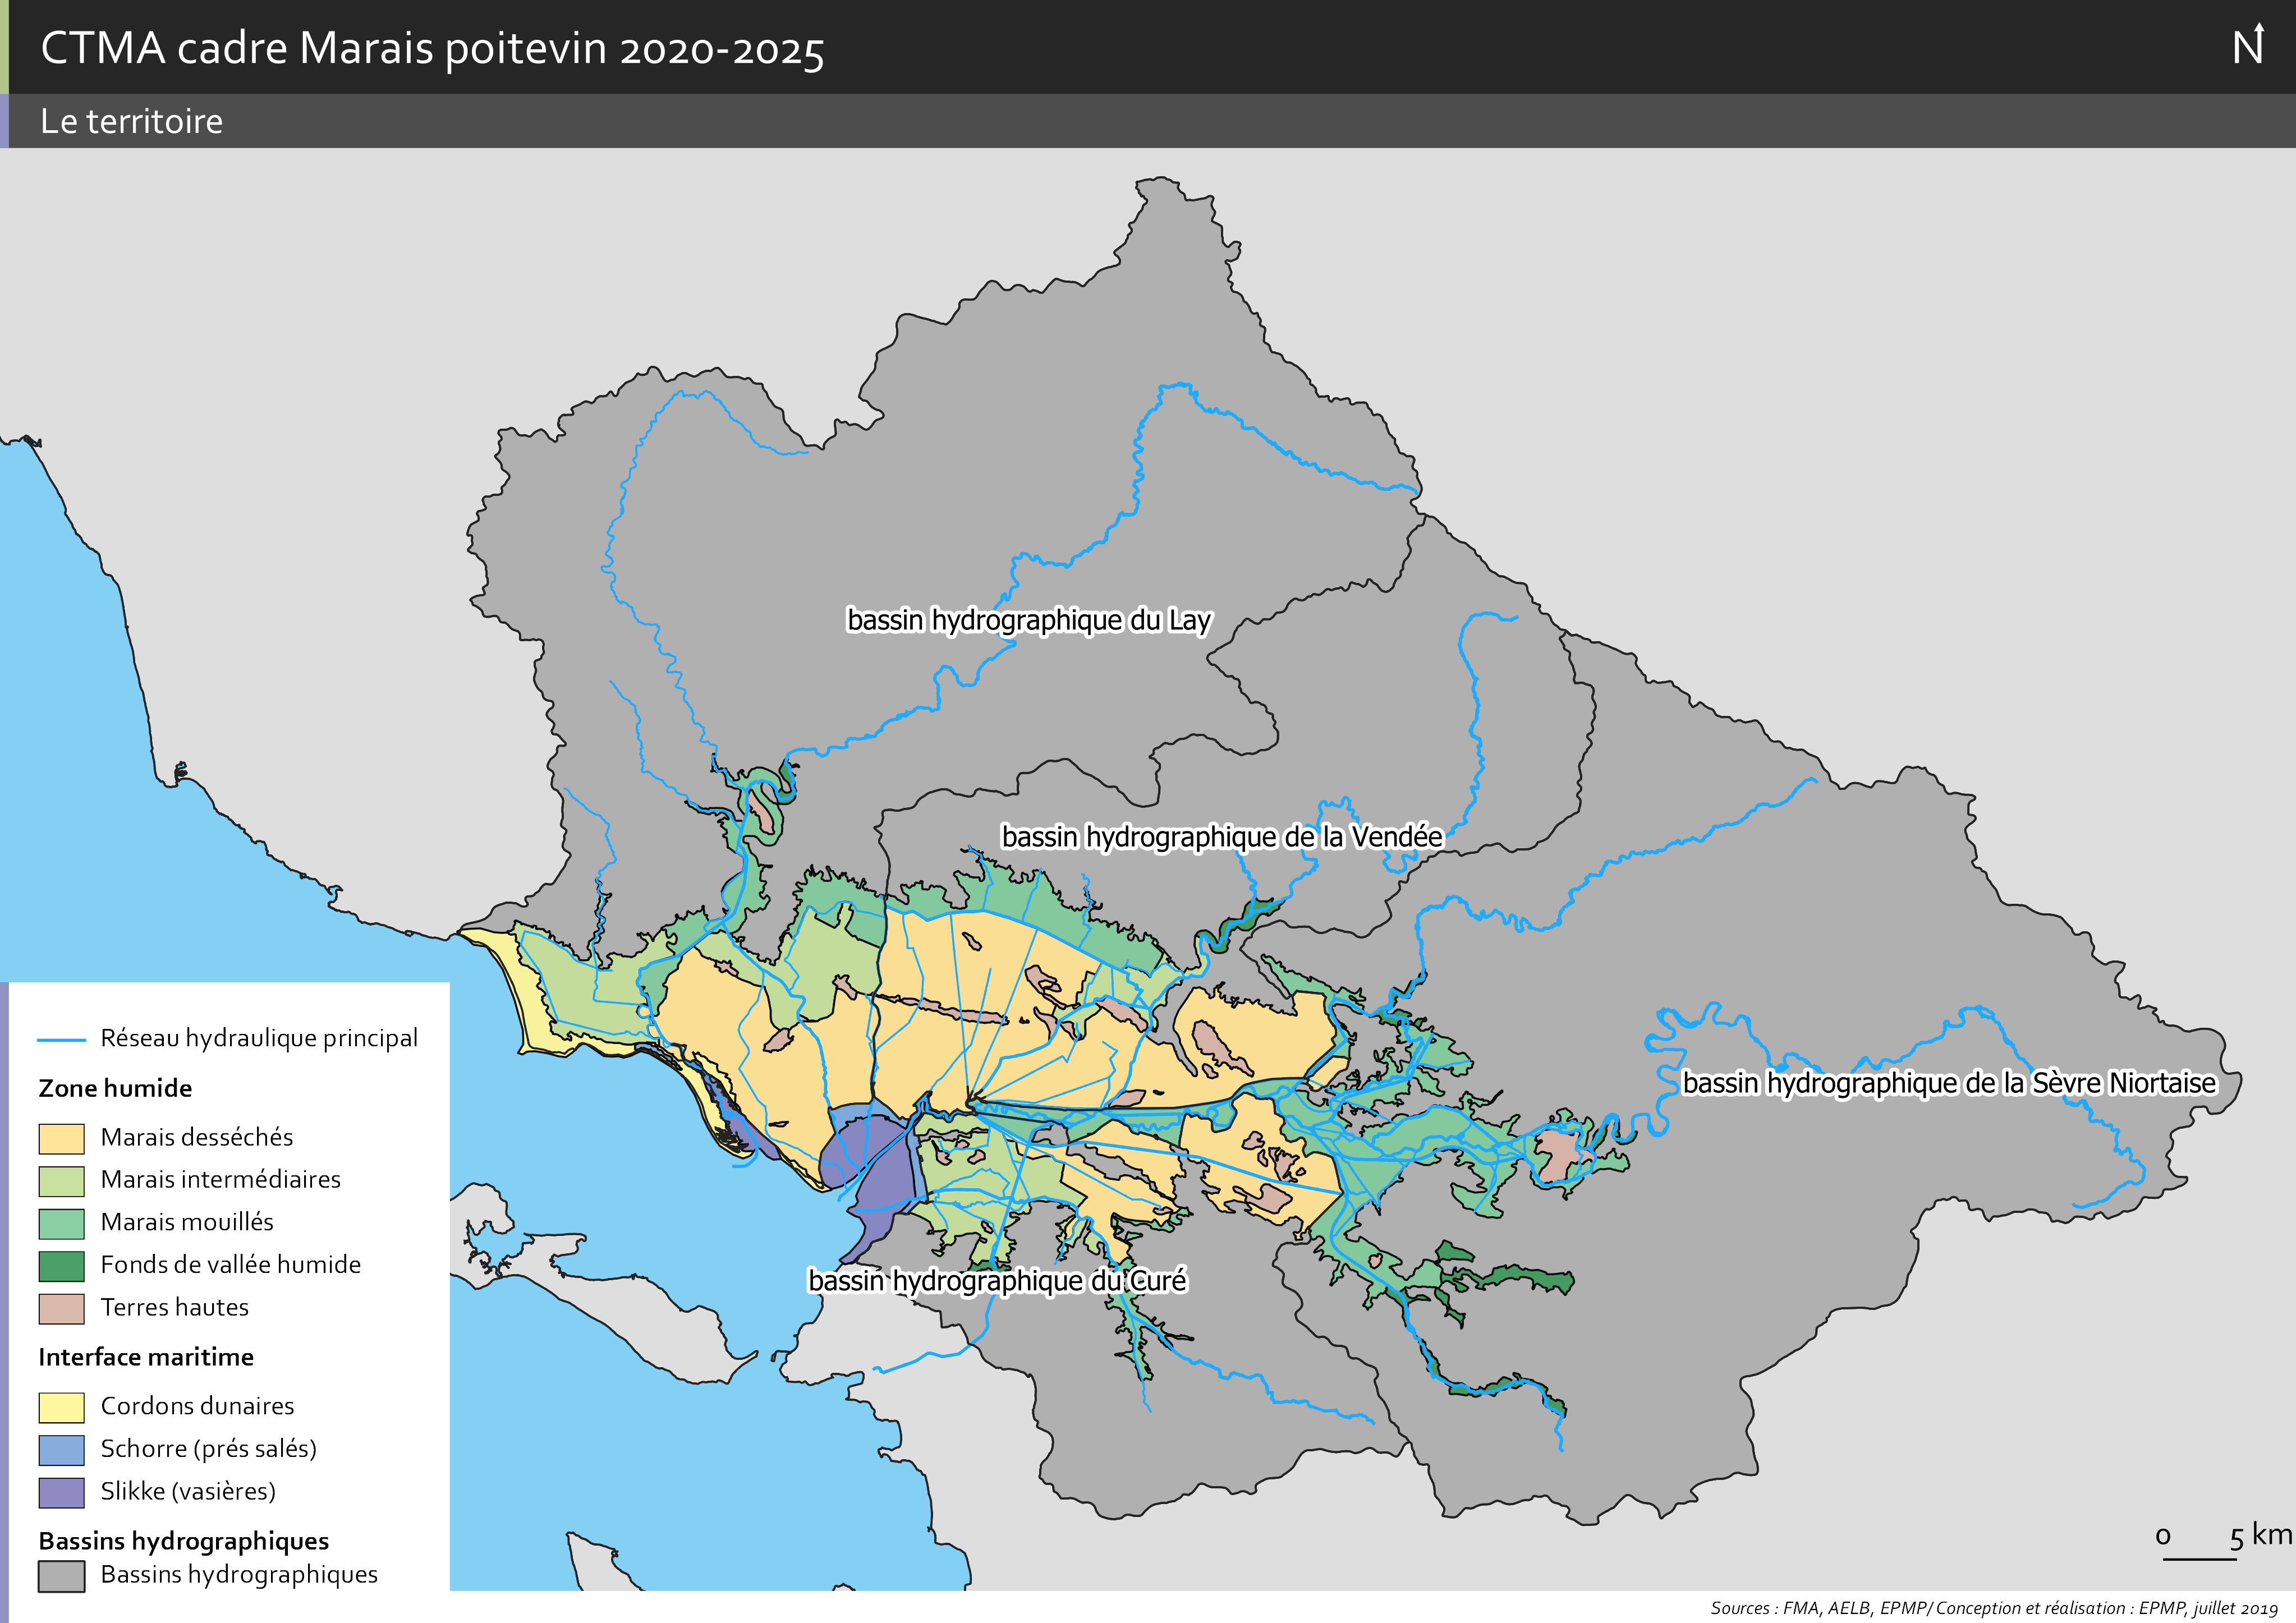Image resolution: width=2296 pixels, height=1623 pixels.
Task: Click the legend text Schorre (prés salés)
Action: (x=209, y=1449)
